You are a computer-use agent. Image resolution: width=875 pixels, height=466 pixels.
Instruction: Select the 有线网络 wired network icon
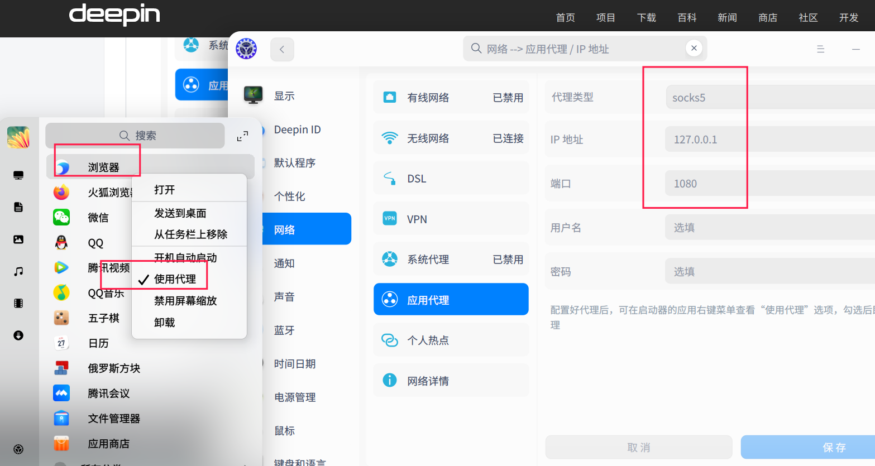click(390, 97)
